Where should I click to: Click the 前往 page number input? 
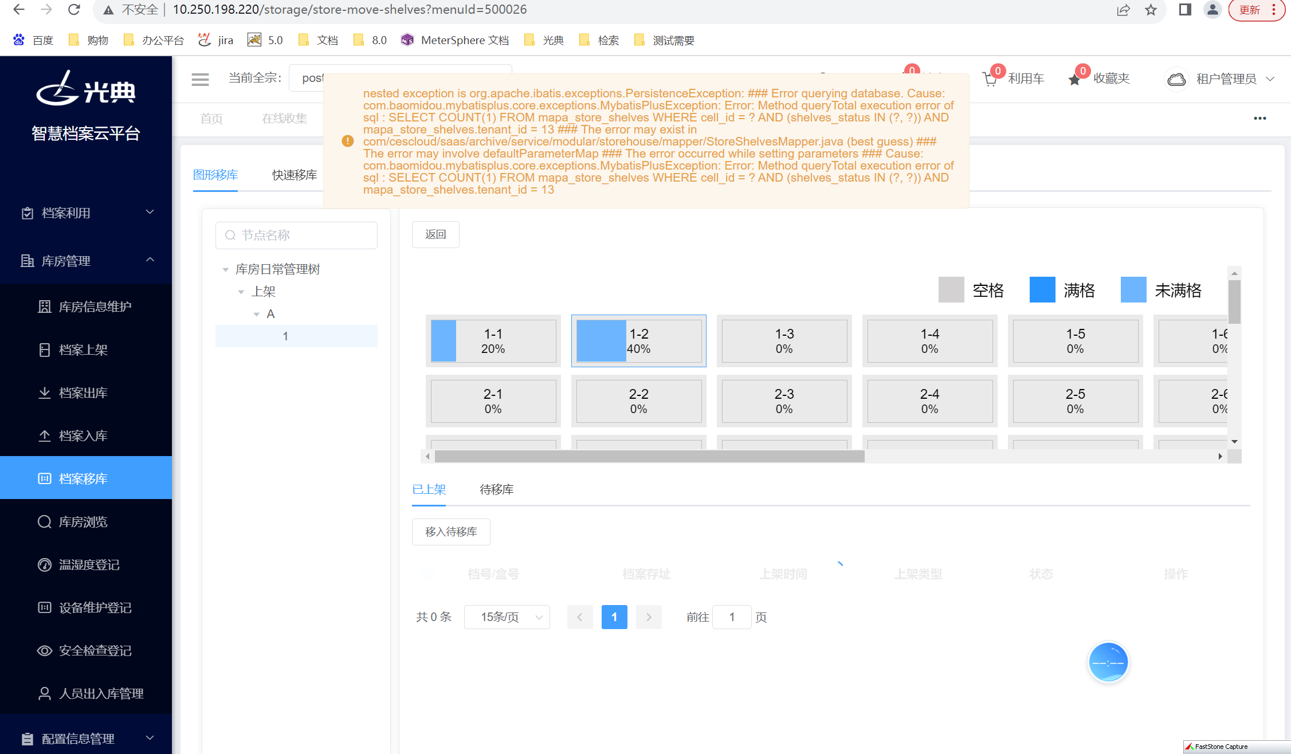pyautogui.click(x=732, y=617)
